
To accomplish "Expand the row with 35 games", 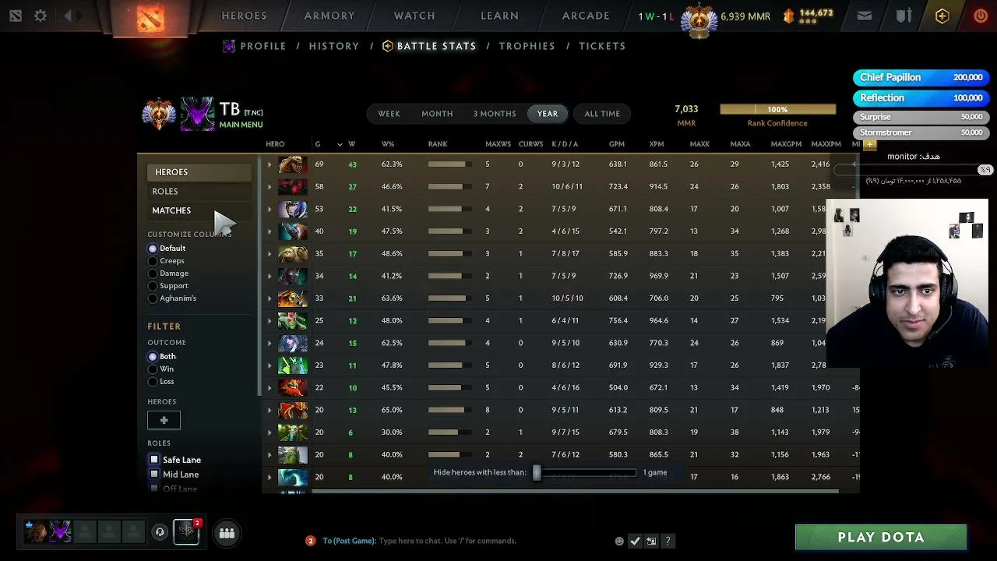I will (x=270, y=254).
